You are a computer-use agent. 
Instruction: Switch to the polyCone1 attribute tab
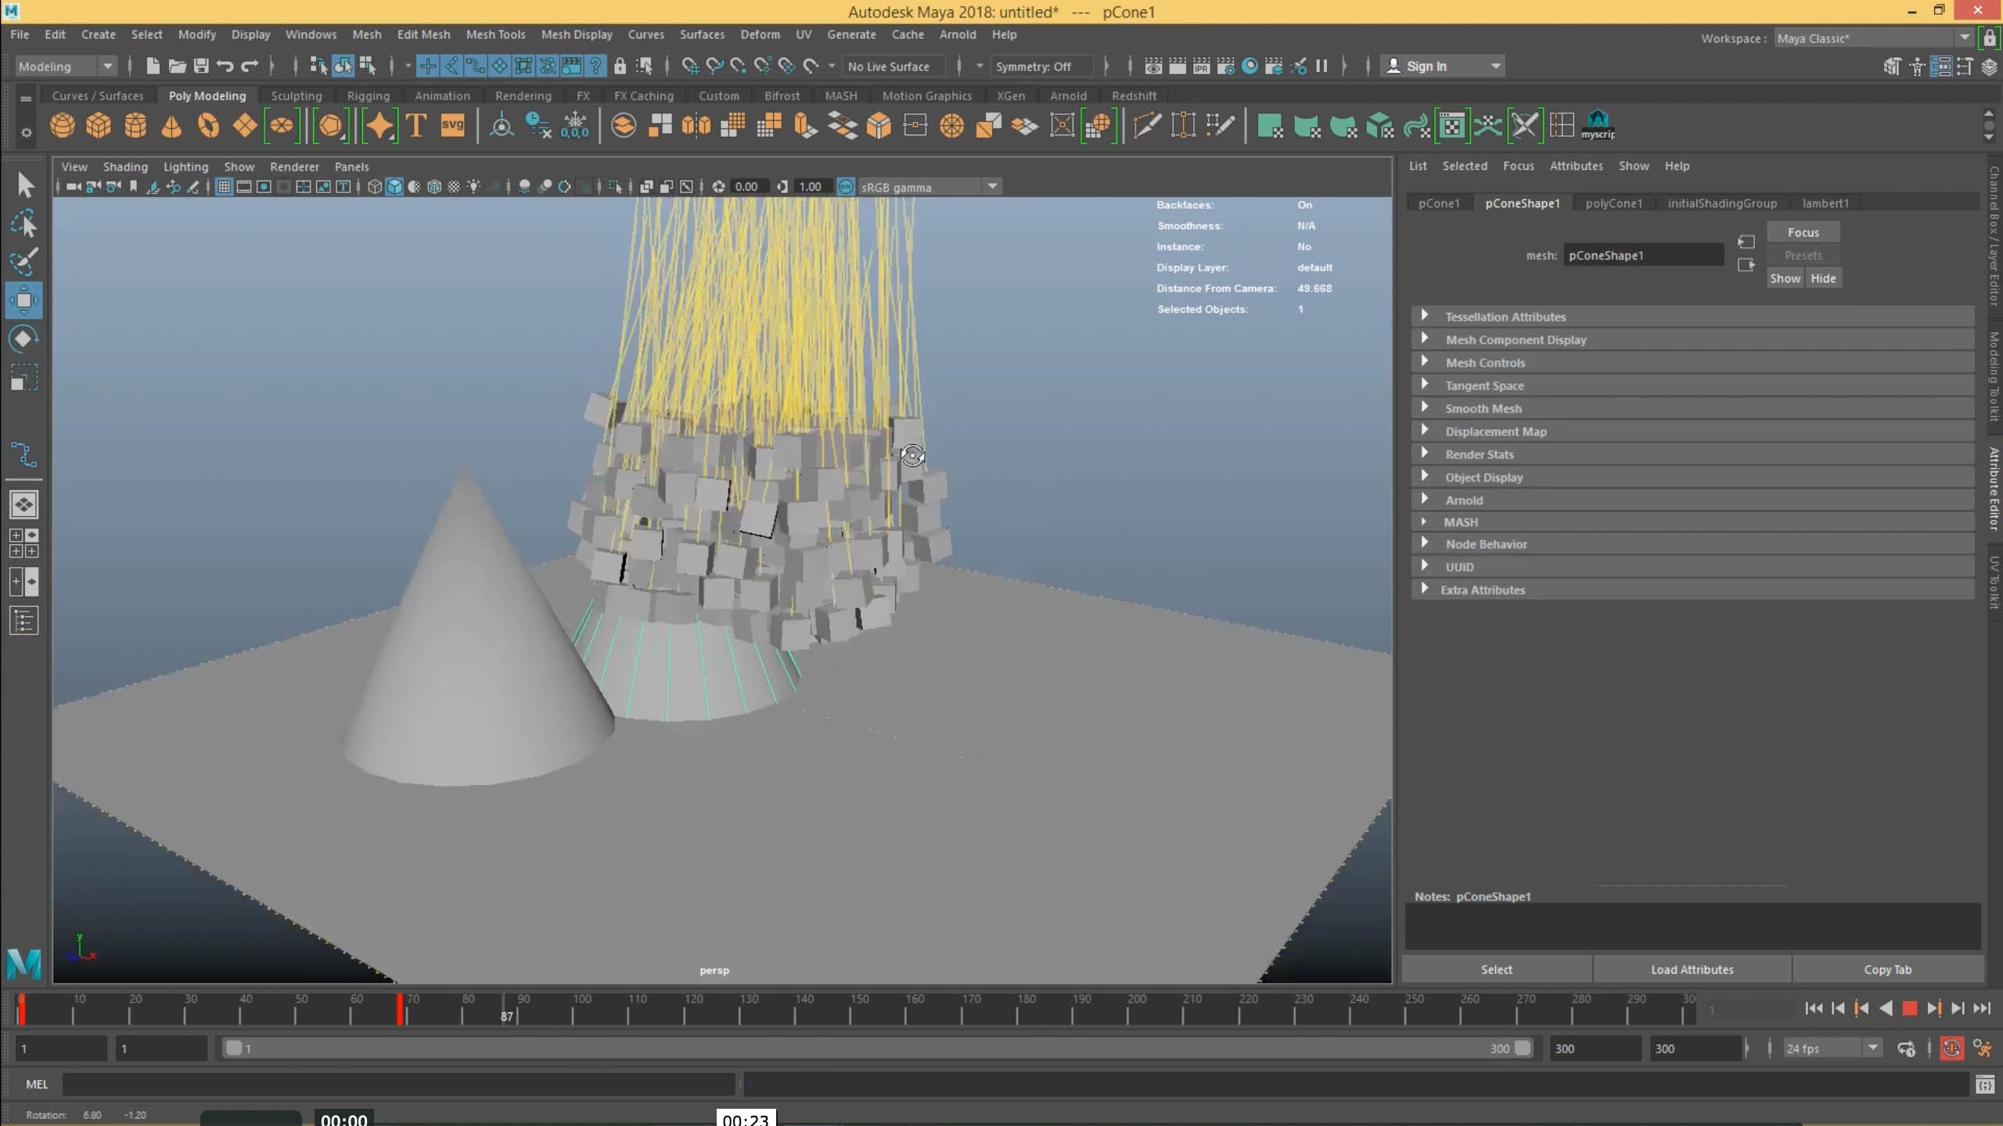coord(1613,203)
